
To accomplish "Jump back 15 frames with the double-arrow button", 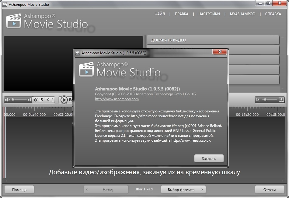I will coord(38,100).
